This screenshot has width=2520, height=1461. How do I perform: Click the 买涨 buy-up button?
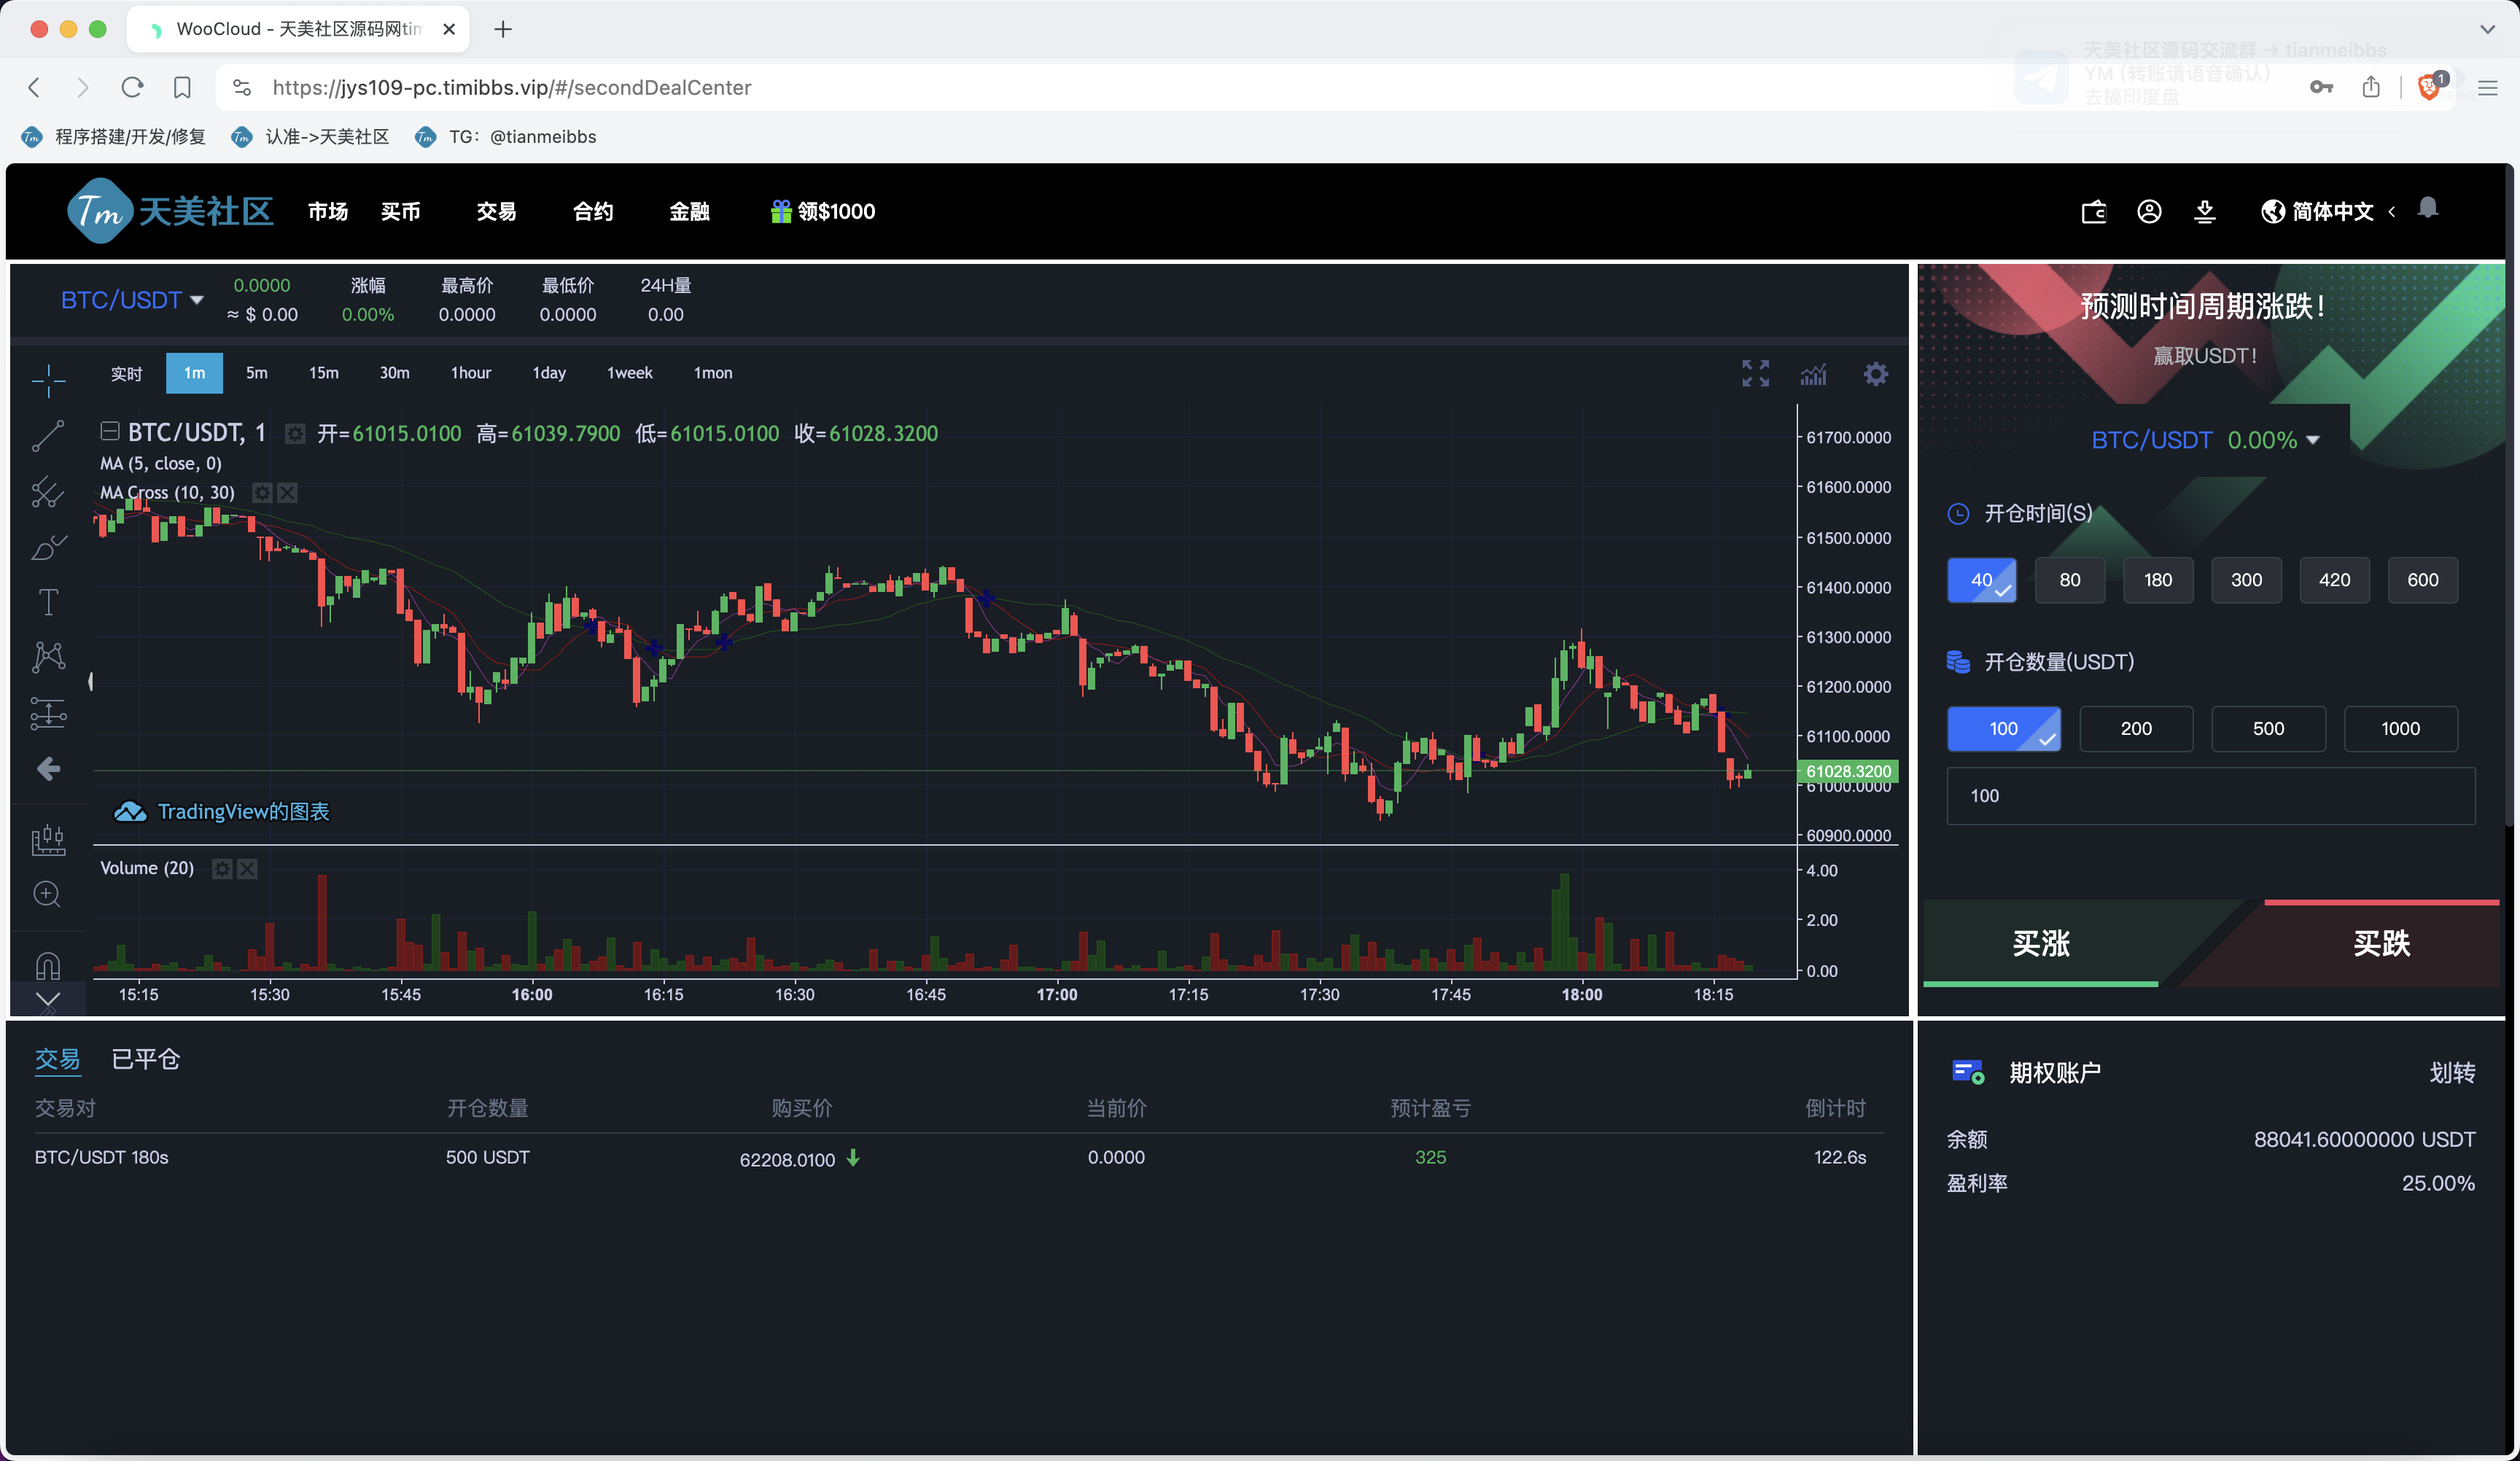click(2040, 943)
